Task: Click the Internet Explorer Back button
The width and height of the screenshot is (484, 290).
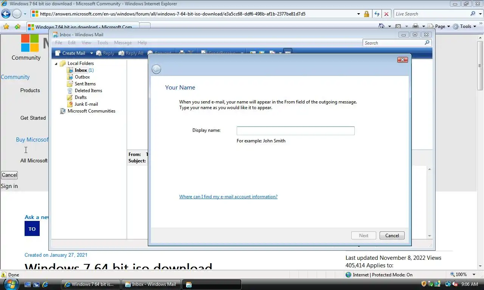Action: point(6,14)
